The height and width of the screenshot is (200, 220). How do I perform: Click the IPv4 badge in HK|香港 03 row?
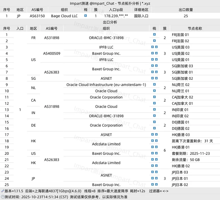pos(153,135)
